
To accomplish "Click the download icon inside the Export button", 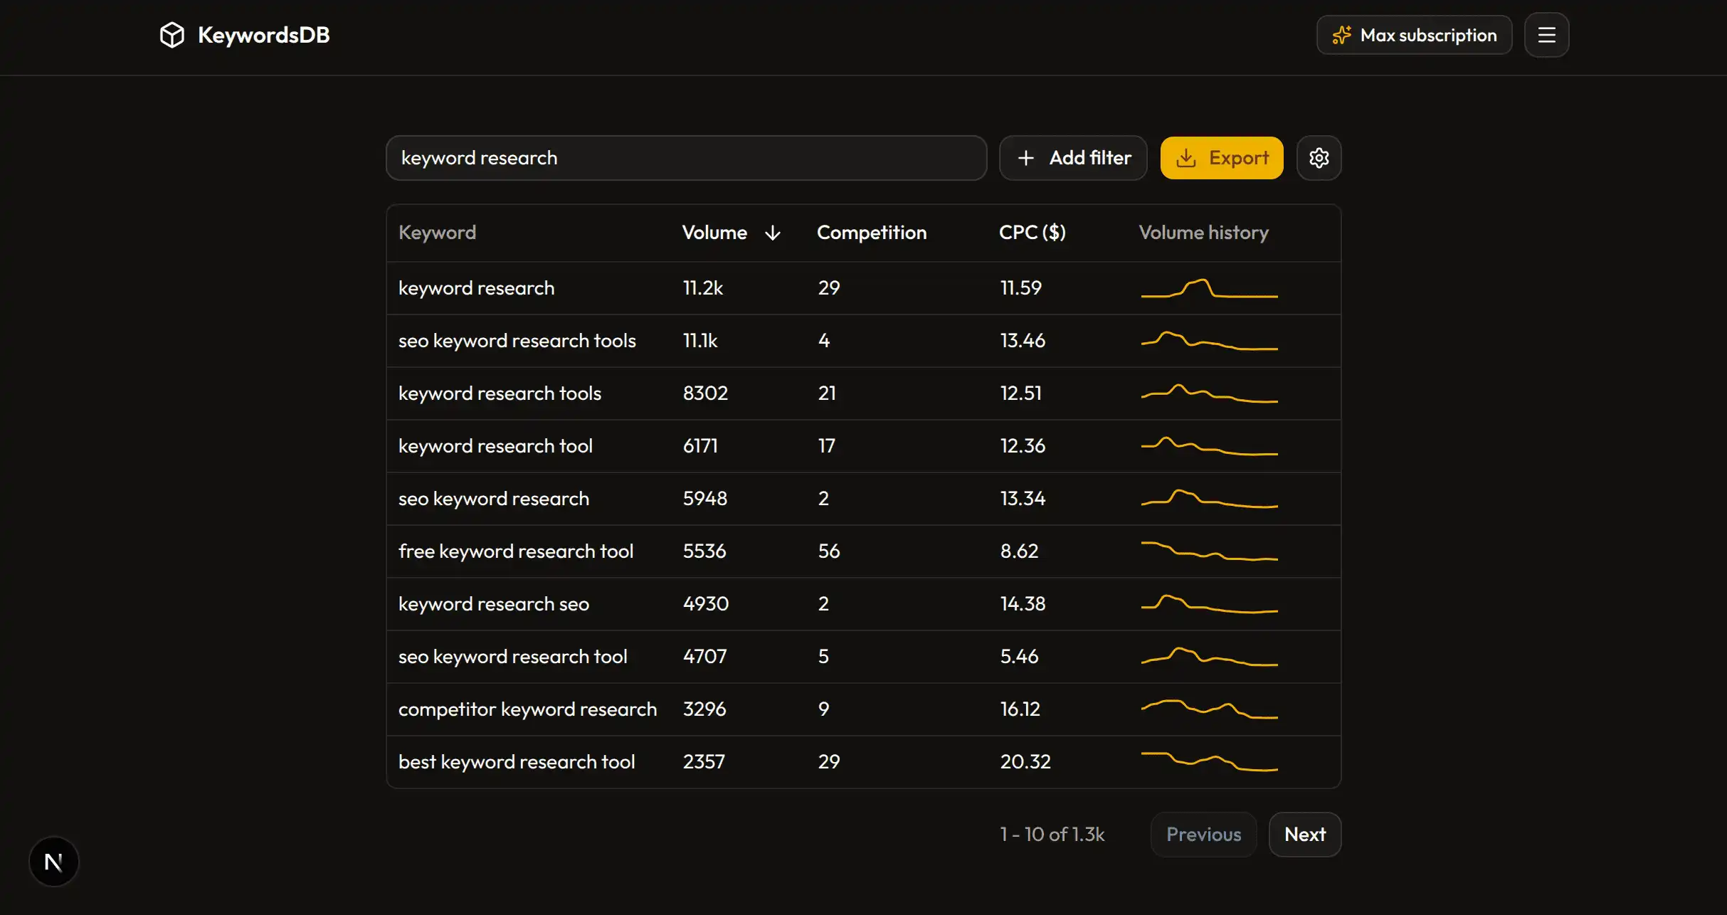I will point(1185,157).
